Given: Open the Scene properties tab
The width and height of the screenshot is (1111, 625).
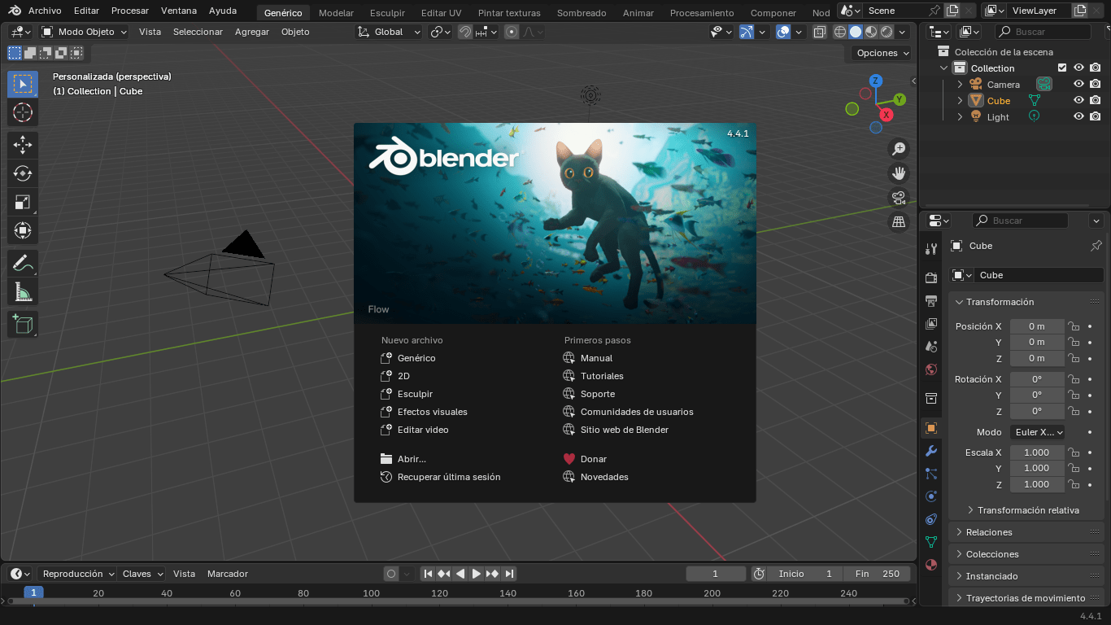Looking at the screenshot, I should 931,346.
